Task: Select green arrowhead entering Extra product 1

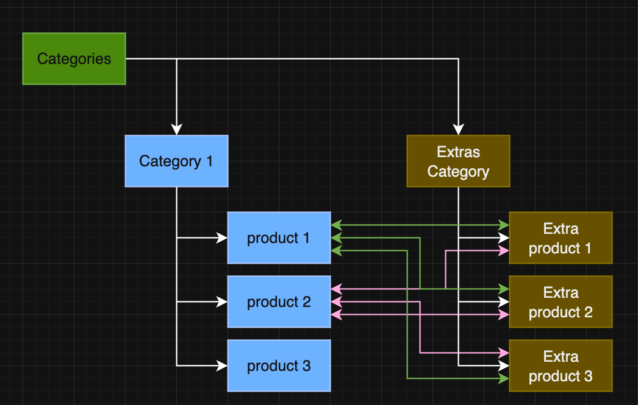Action: pyautogui.click(x=504, y=225)
